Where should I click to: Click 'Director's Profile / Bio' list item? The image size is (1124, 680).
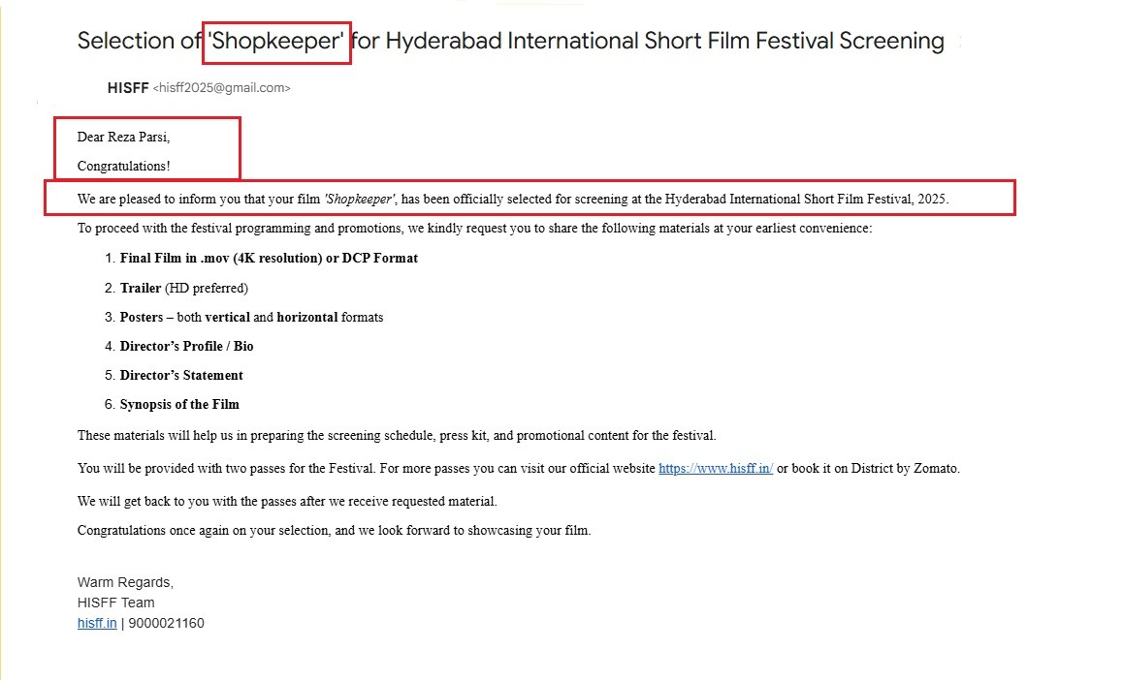point(186,346)
